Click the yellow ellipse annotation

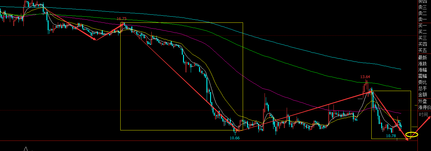[x=412, y=134]
